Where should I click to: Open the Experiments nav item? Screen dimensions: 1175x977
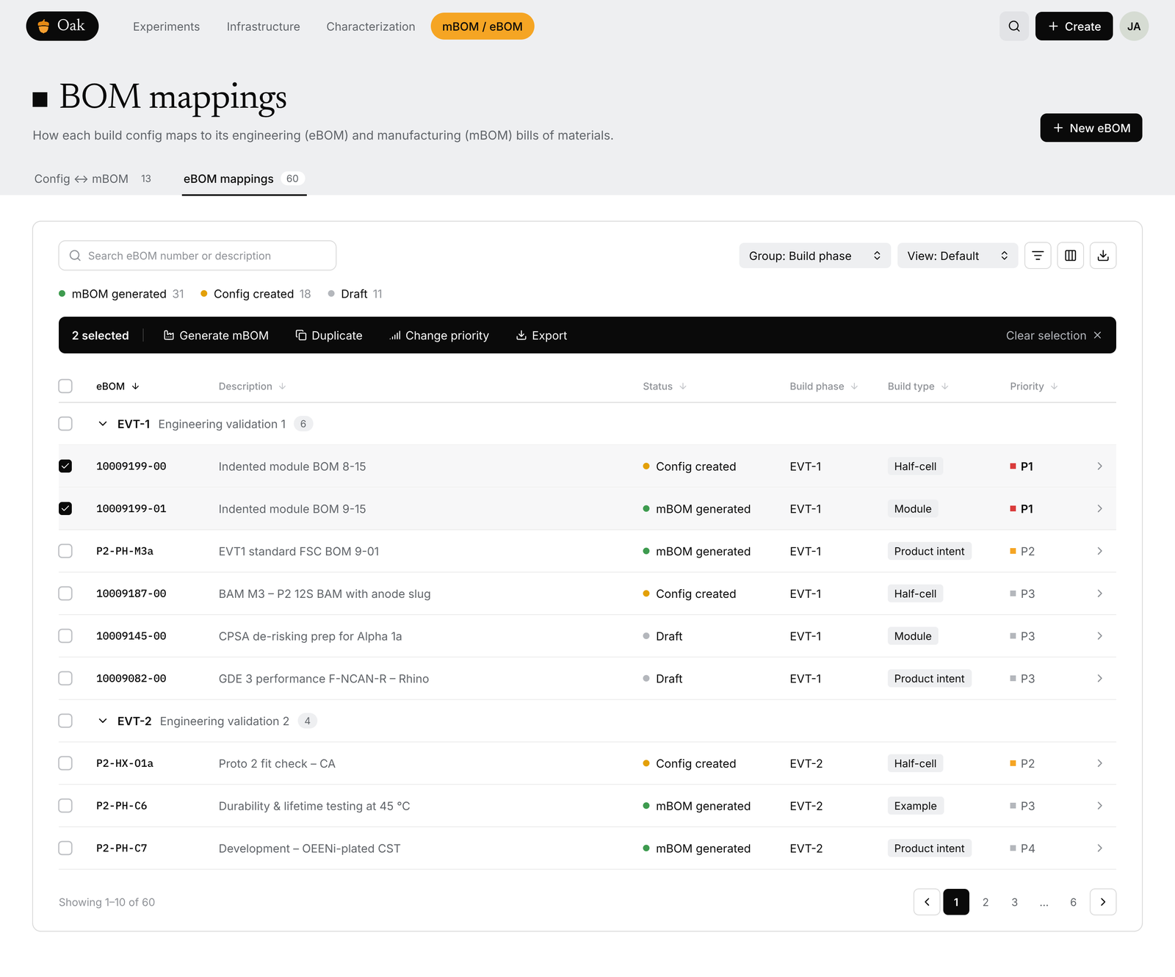click(166, 26)
